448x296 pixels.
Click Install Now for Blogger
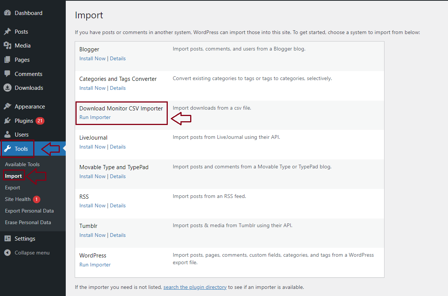pyautogui.click(x=93, y=58)
